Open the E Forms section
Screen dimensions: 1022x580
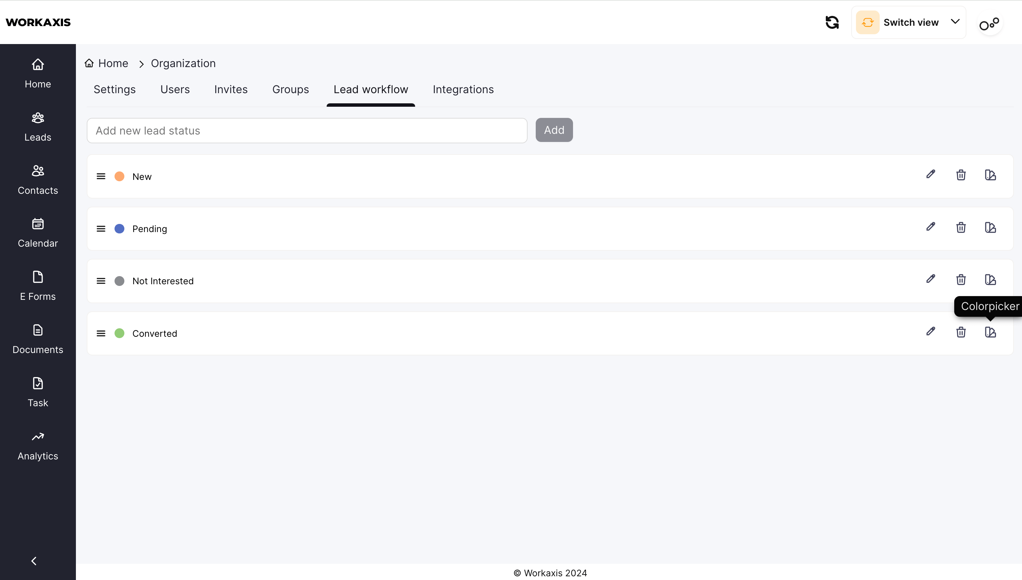(38, 286)
